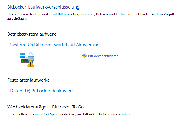Click the BitLocker-Laufwerkverschlüsselung page title
Image resolution: width=195 pixels, height=125 pixels.
pyautogui.click(x=43, y=7)
